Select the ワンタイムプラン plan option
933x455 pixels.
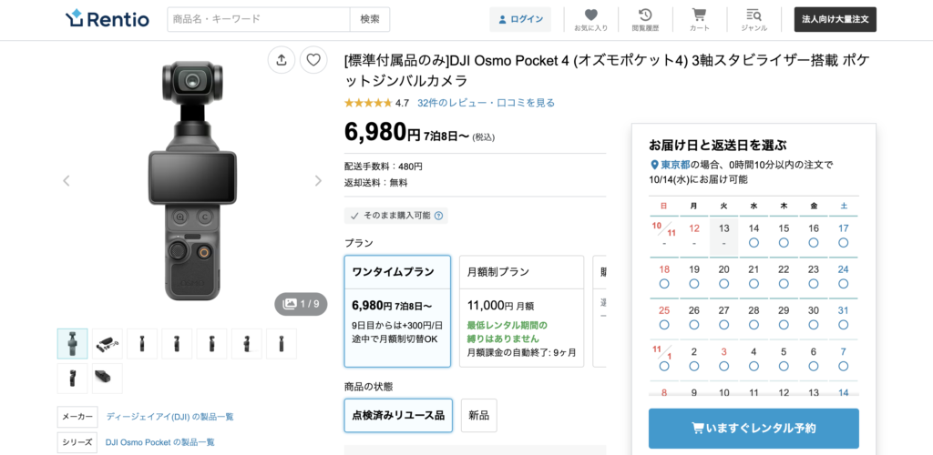point(397,311)
